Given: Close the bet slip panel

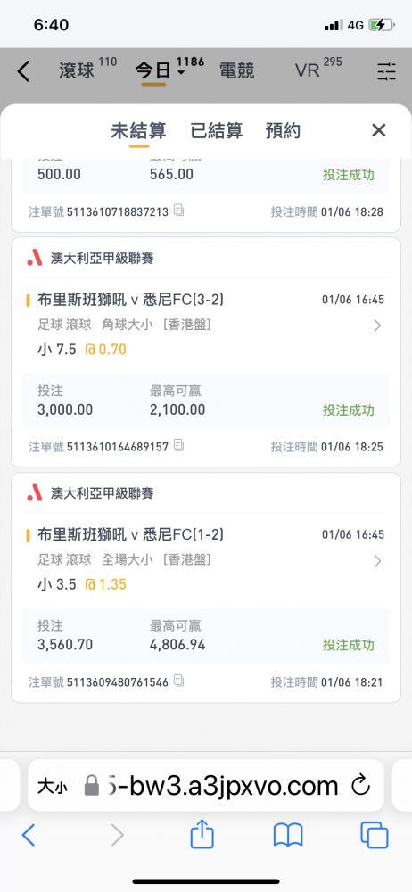Looking at the screenshot, I should [378, 130].
